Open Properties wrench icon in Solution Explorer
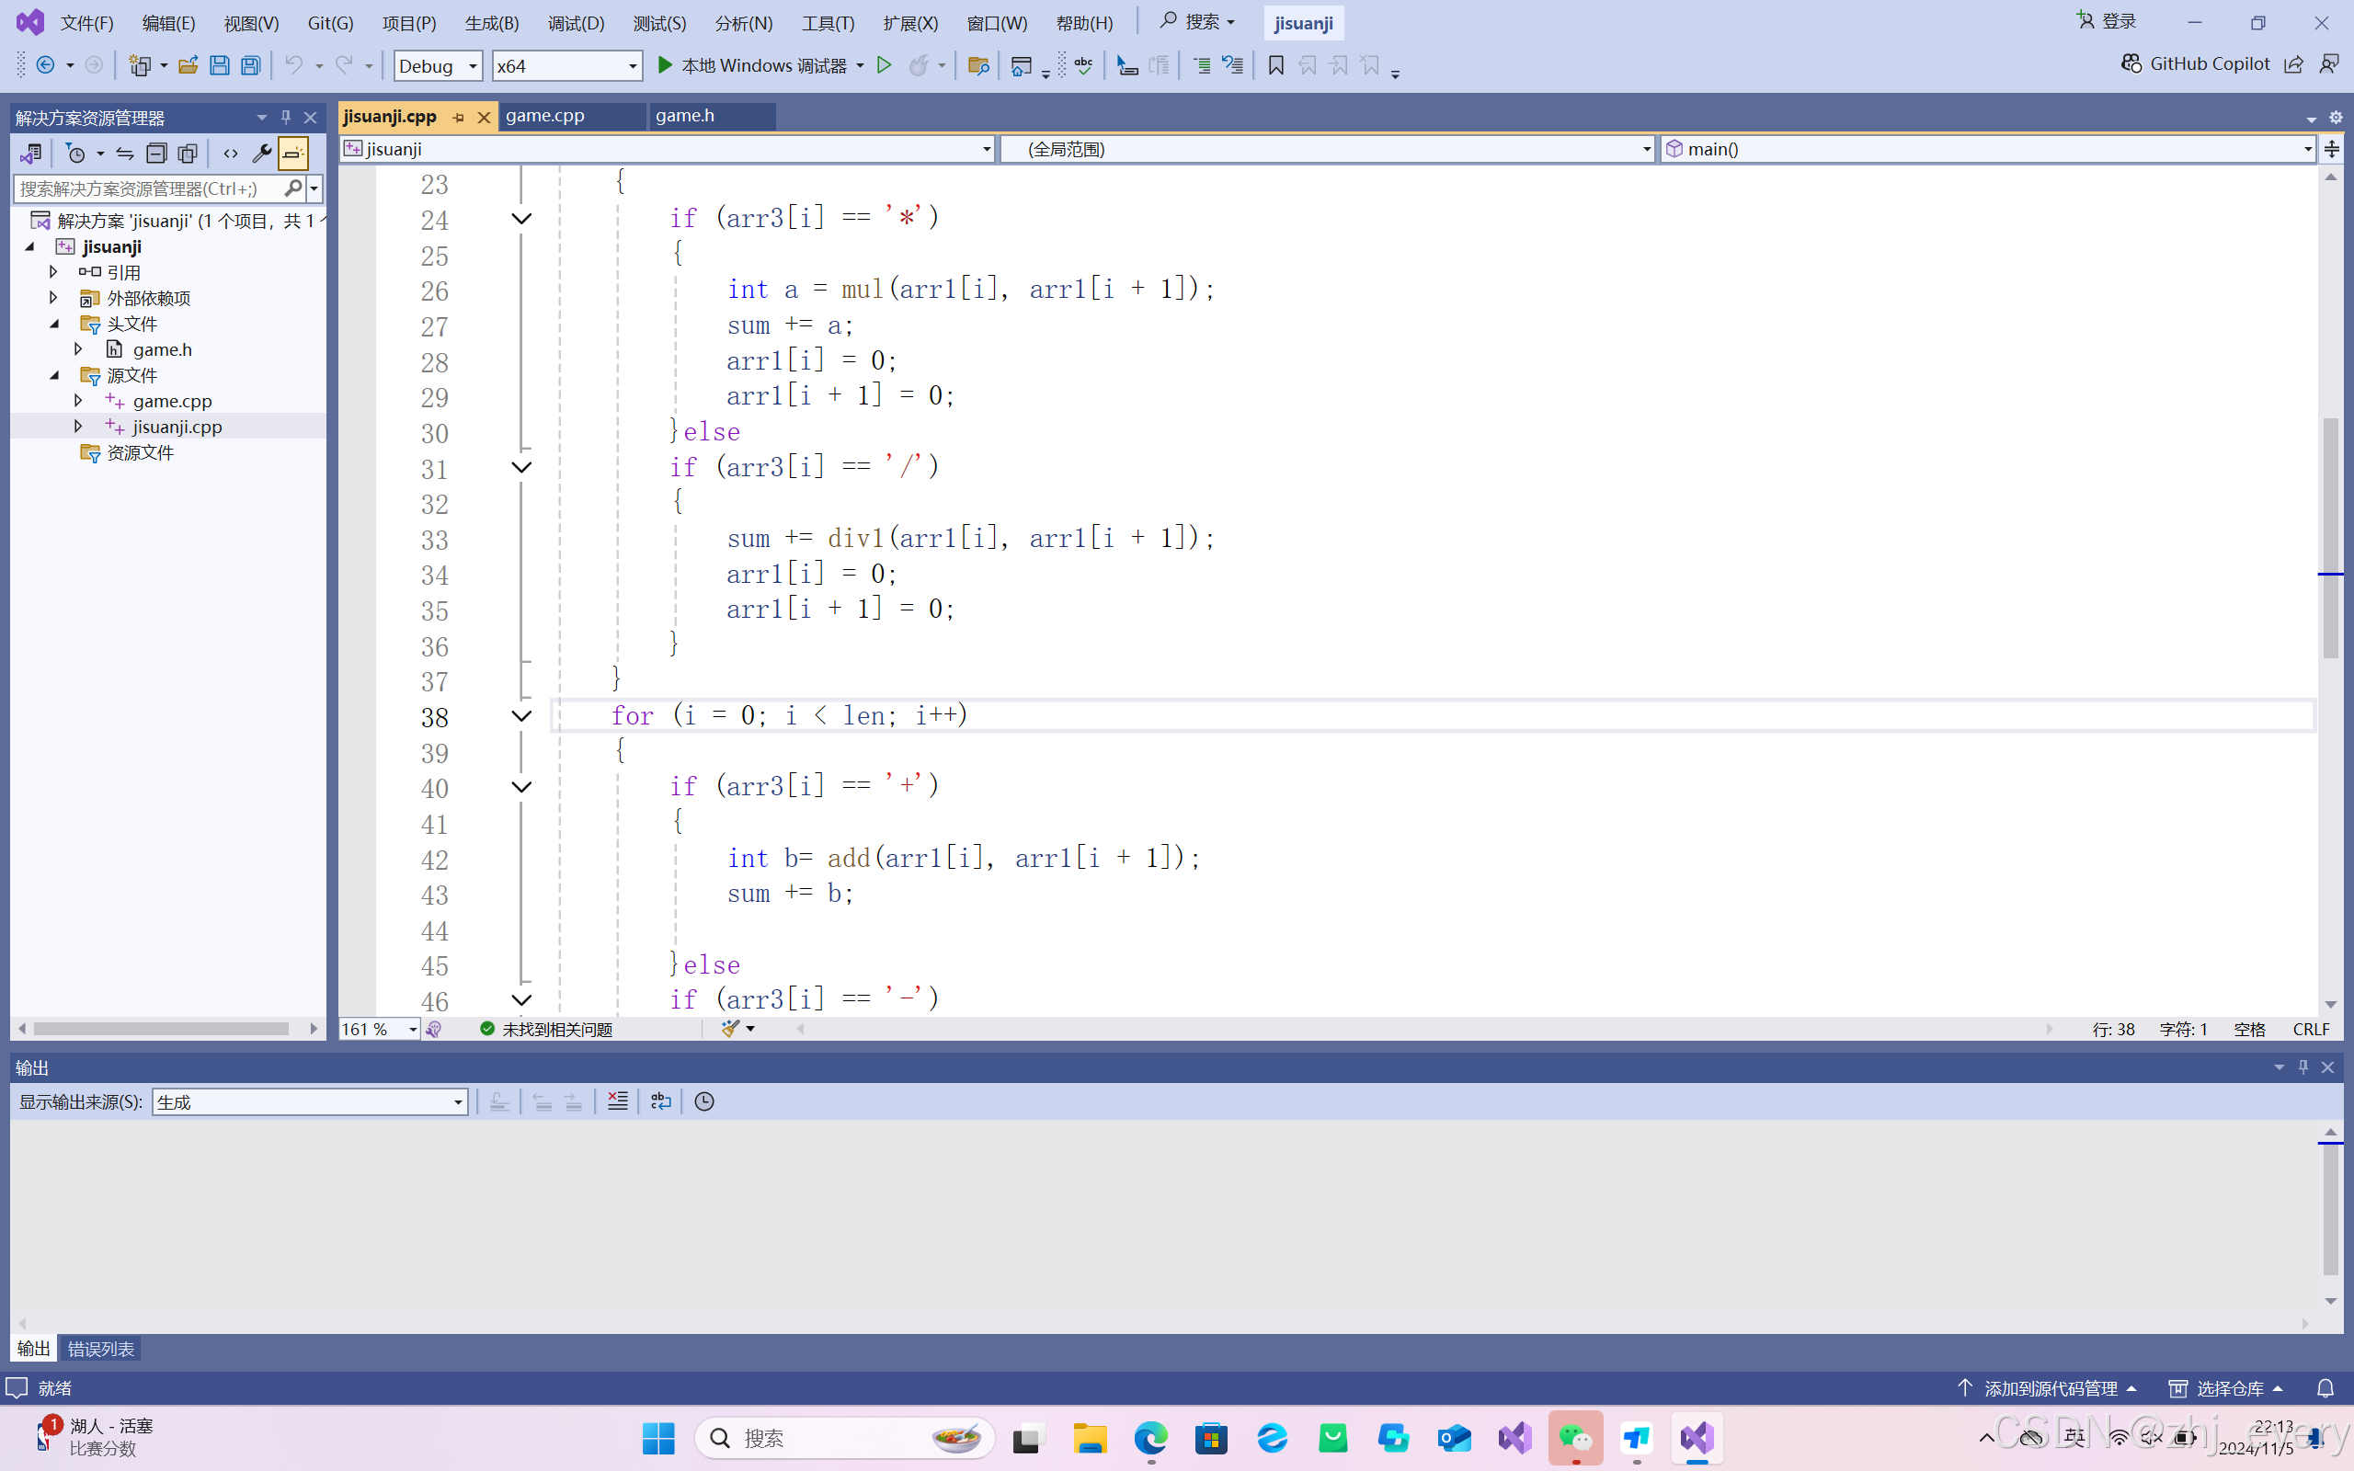Screen dimensions: 2354x1471 tap(261, 153)
